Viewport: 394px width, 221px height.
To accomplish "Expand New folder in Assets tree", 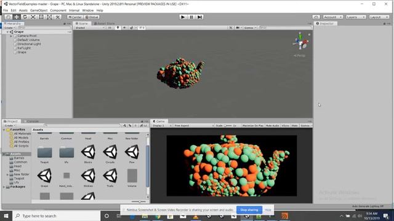I will click(7, 174).
